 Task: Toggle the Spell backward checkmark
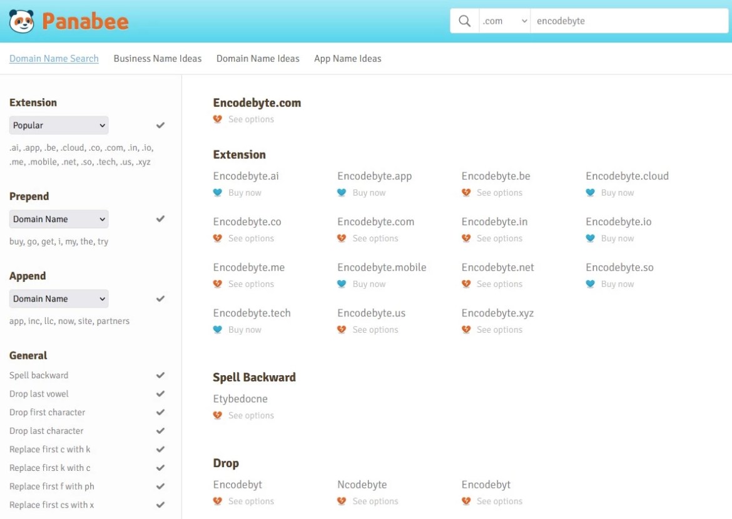click(x=160, y=375)
